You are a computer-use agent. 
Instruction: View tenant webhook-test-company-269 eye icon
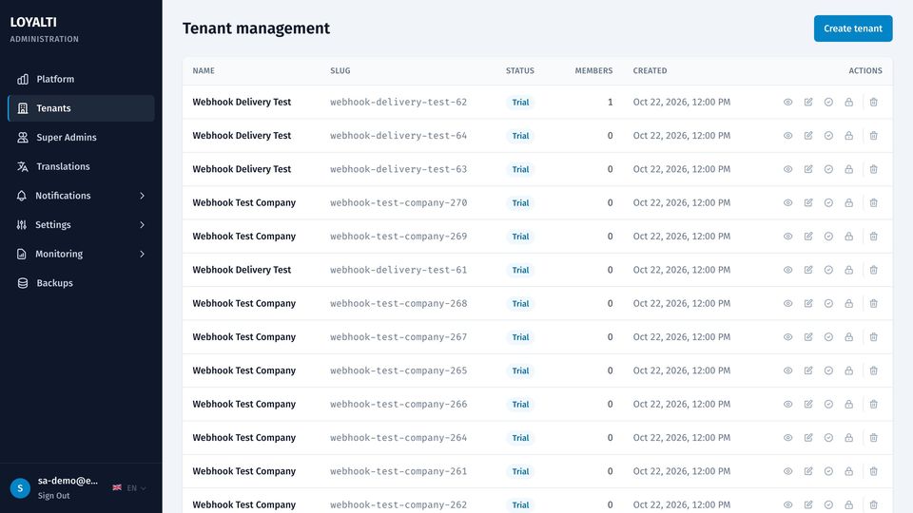point(787,237)
